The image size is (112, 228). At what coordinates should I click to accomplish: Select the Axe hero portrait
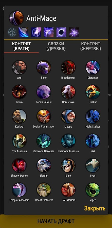[x=19, y=67]
